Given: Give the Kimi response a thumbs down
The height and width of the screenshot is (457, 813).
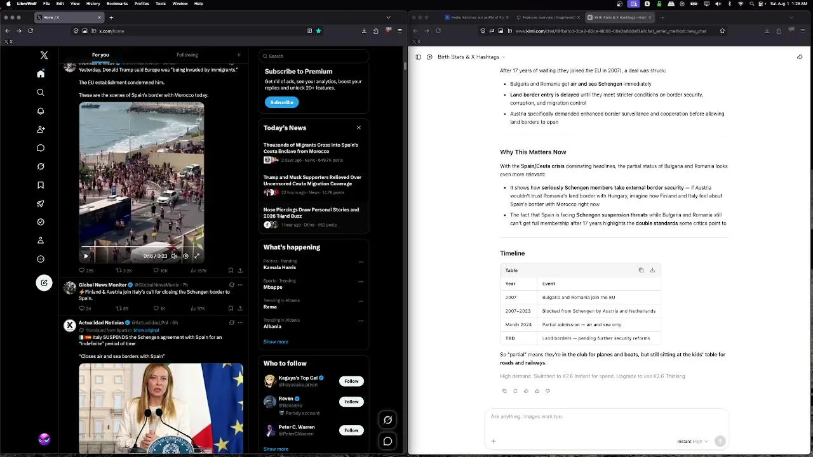Looking at the screenshot, I should [548, 391].
